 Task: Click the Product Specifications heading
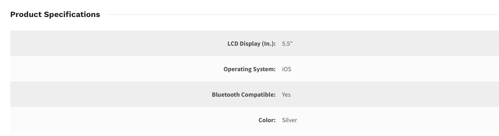[x=55, y=15]
